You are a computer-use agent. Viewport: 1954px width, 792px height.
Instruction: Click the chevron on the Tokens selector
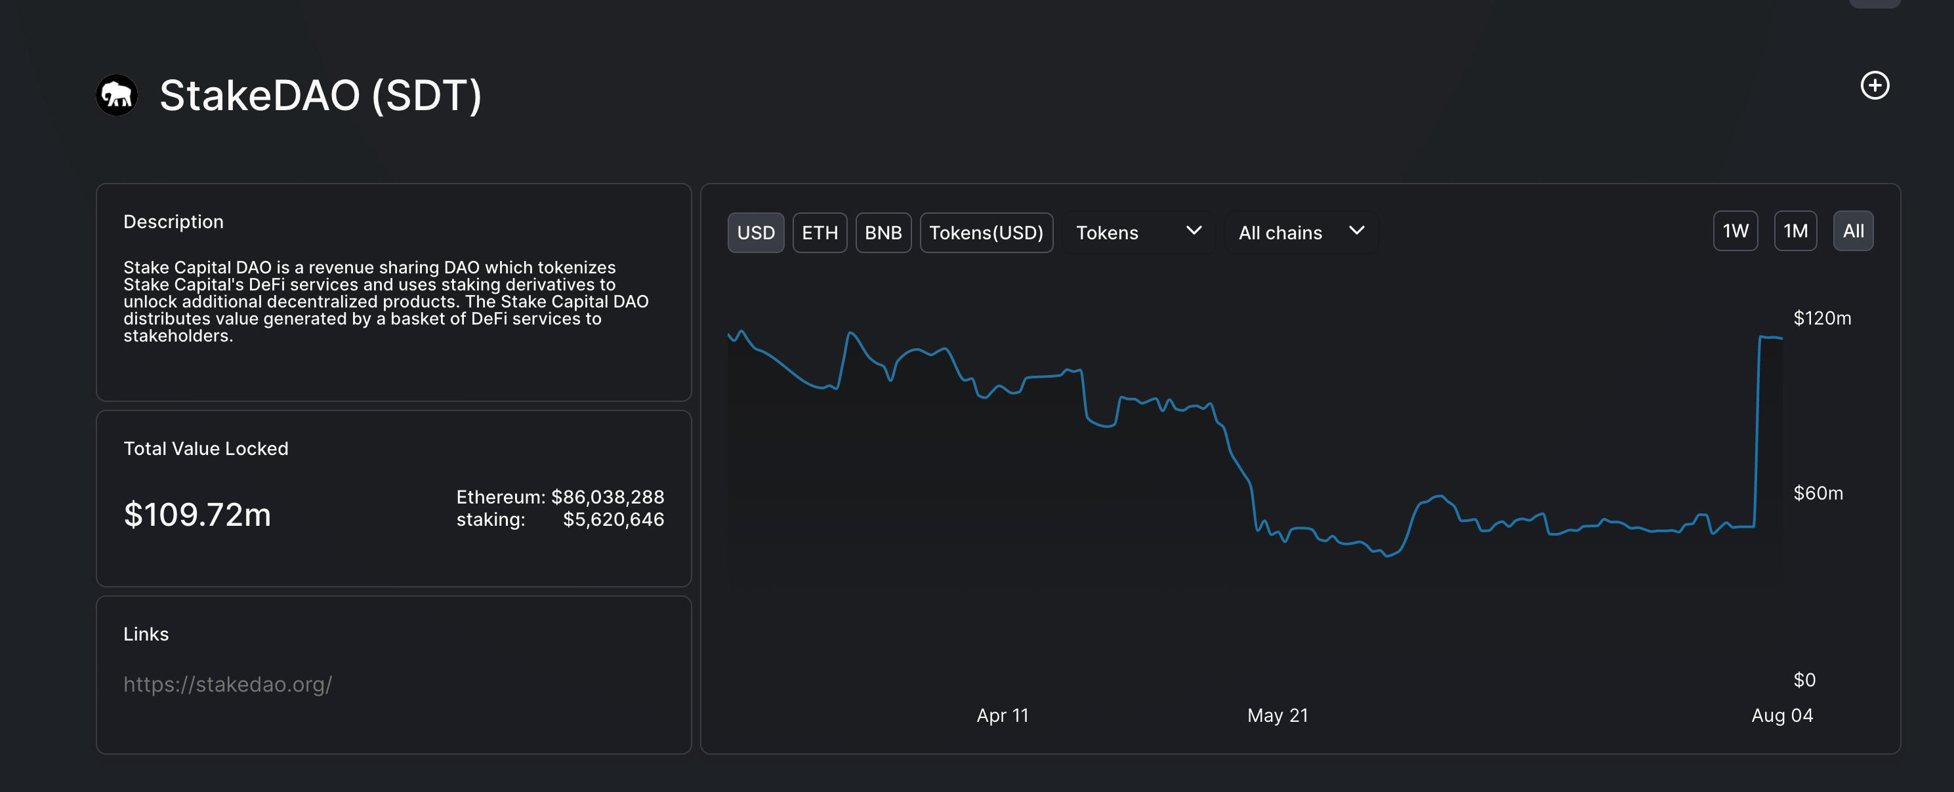[1193, 232]
